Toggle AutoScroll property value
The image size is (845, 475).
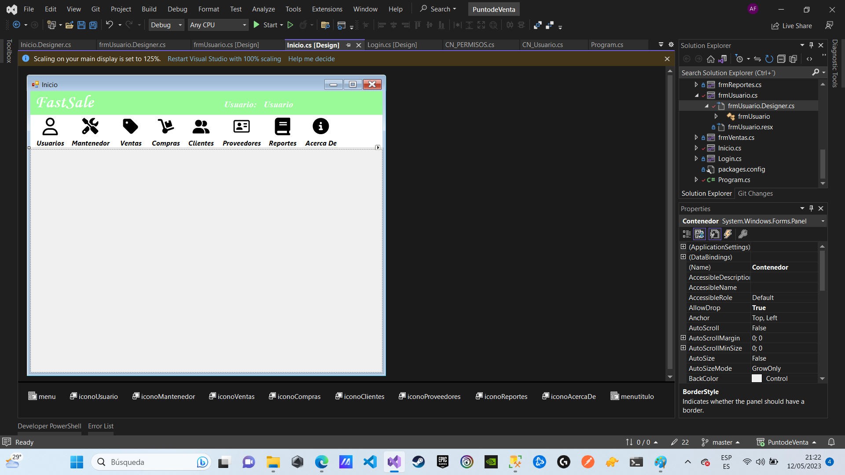point(760,328)
